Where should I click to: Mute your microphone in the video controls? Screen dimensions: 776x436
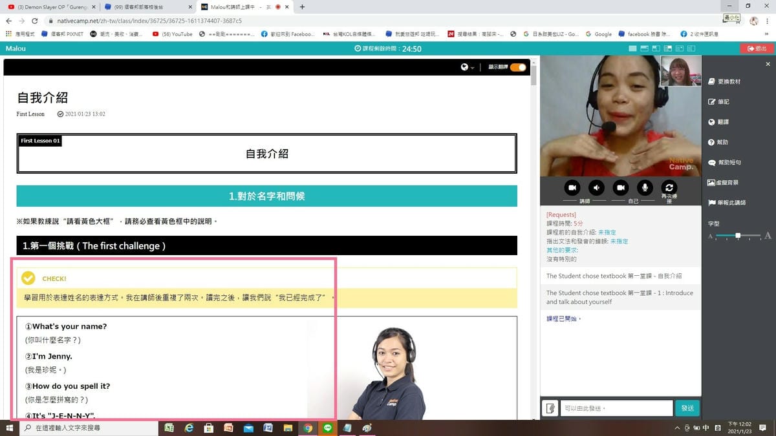click(x=645, y=187)
